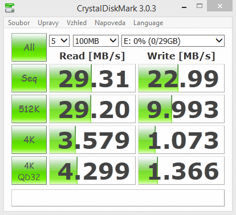The width and height of the screenshot is (236, 215).
Task: Open the test count dropdown showing 5
Action: click(59, 41)
